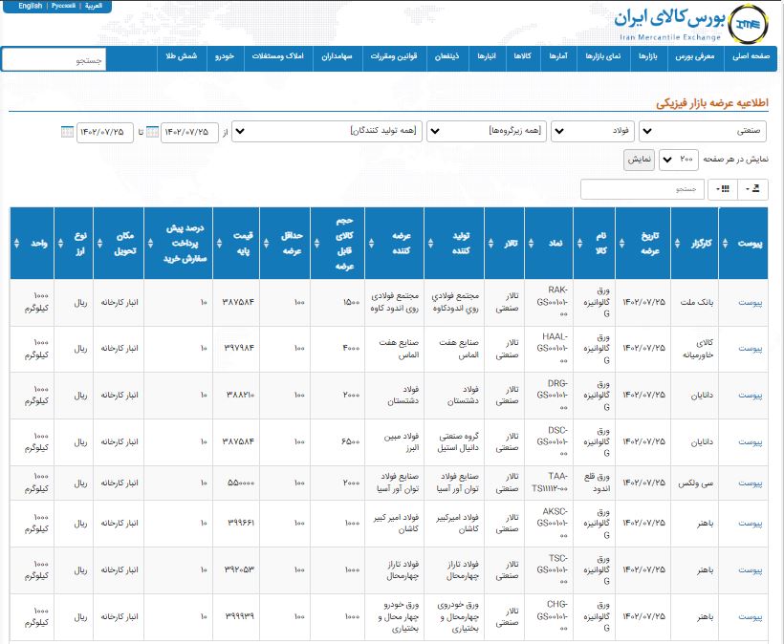Image resolution: width=784 pixels, height=644 pixels.
Task: Switch site language to English
Action: (x=31, y=6)
